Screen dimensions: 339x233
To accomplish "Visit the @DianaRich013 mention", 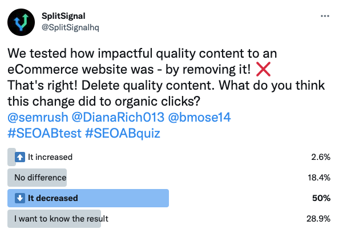I will [118, 118].
